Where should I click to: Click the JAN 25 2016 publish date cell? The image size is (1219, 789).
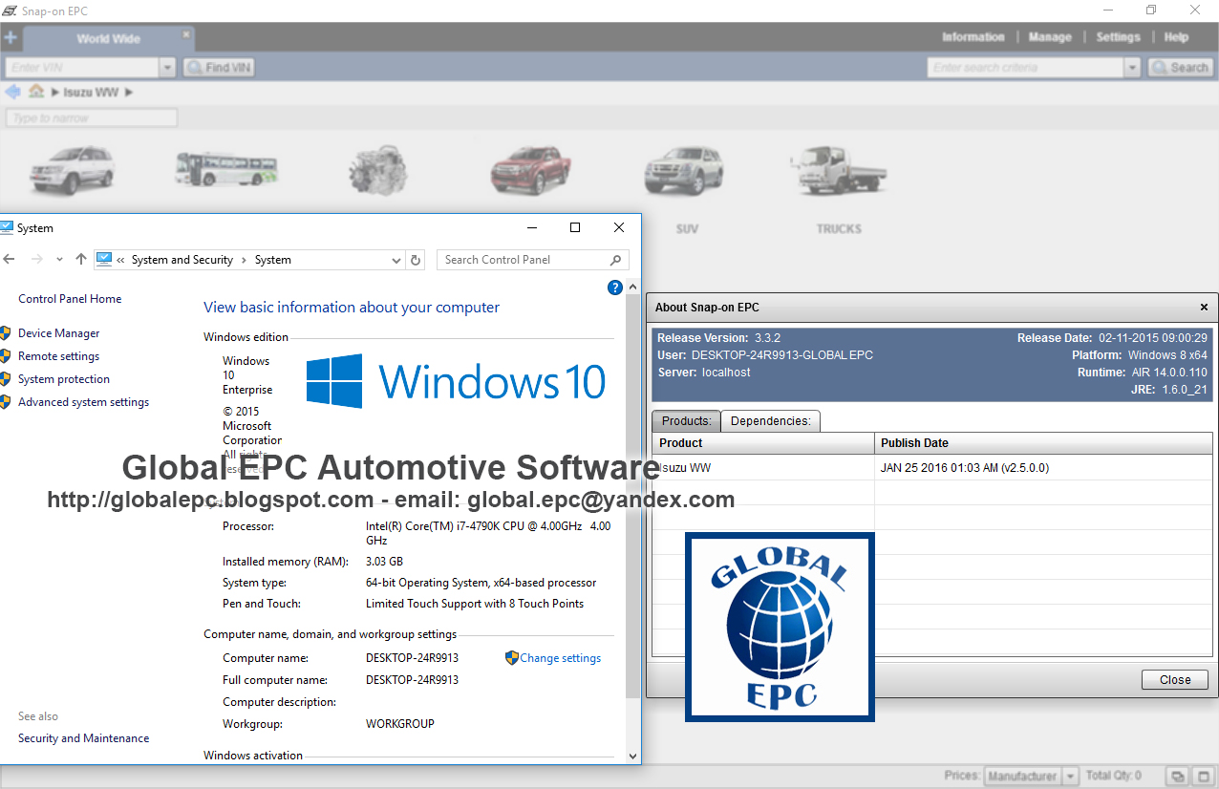(x=1044, y=468)
